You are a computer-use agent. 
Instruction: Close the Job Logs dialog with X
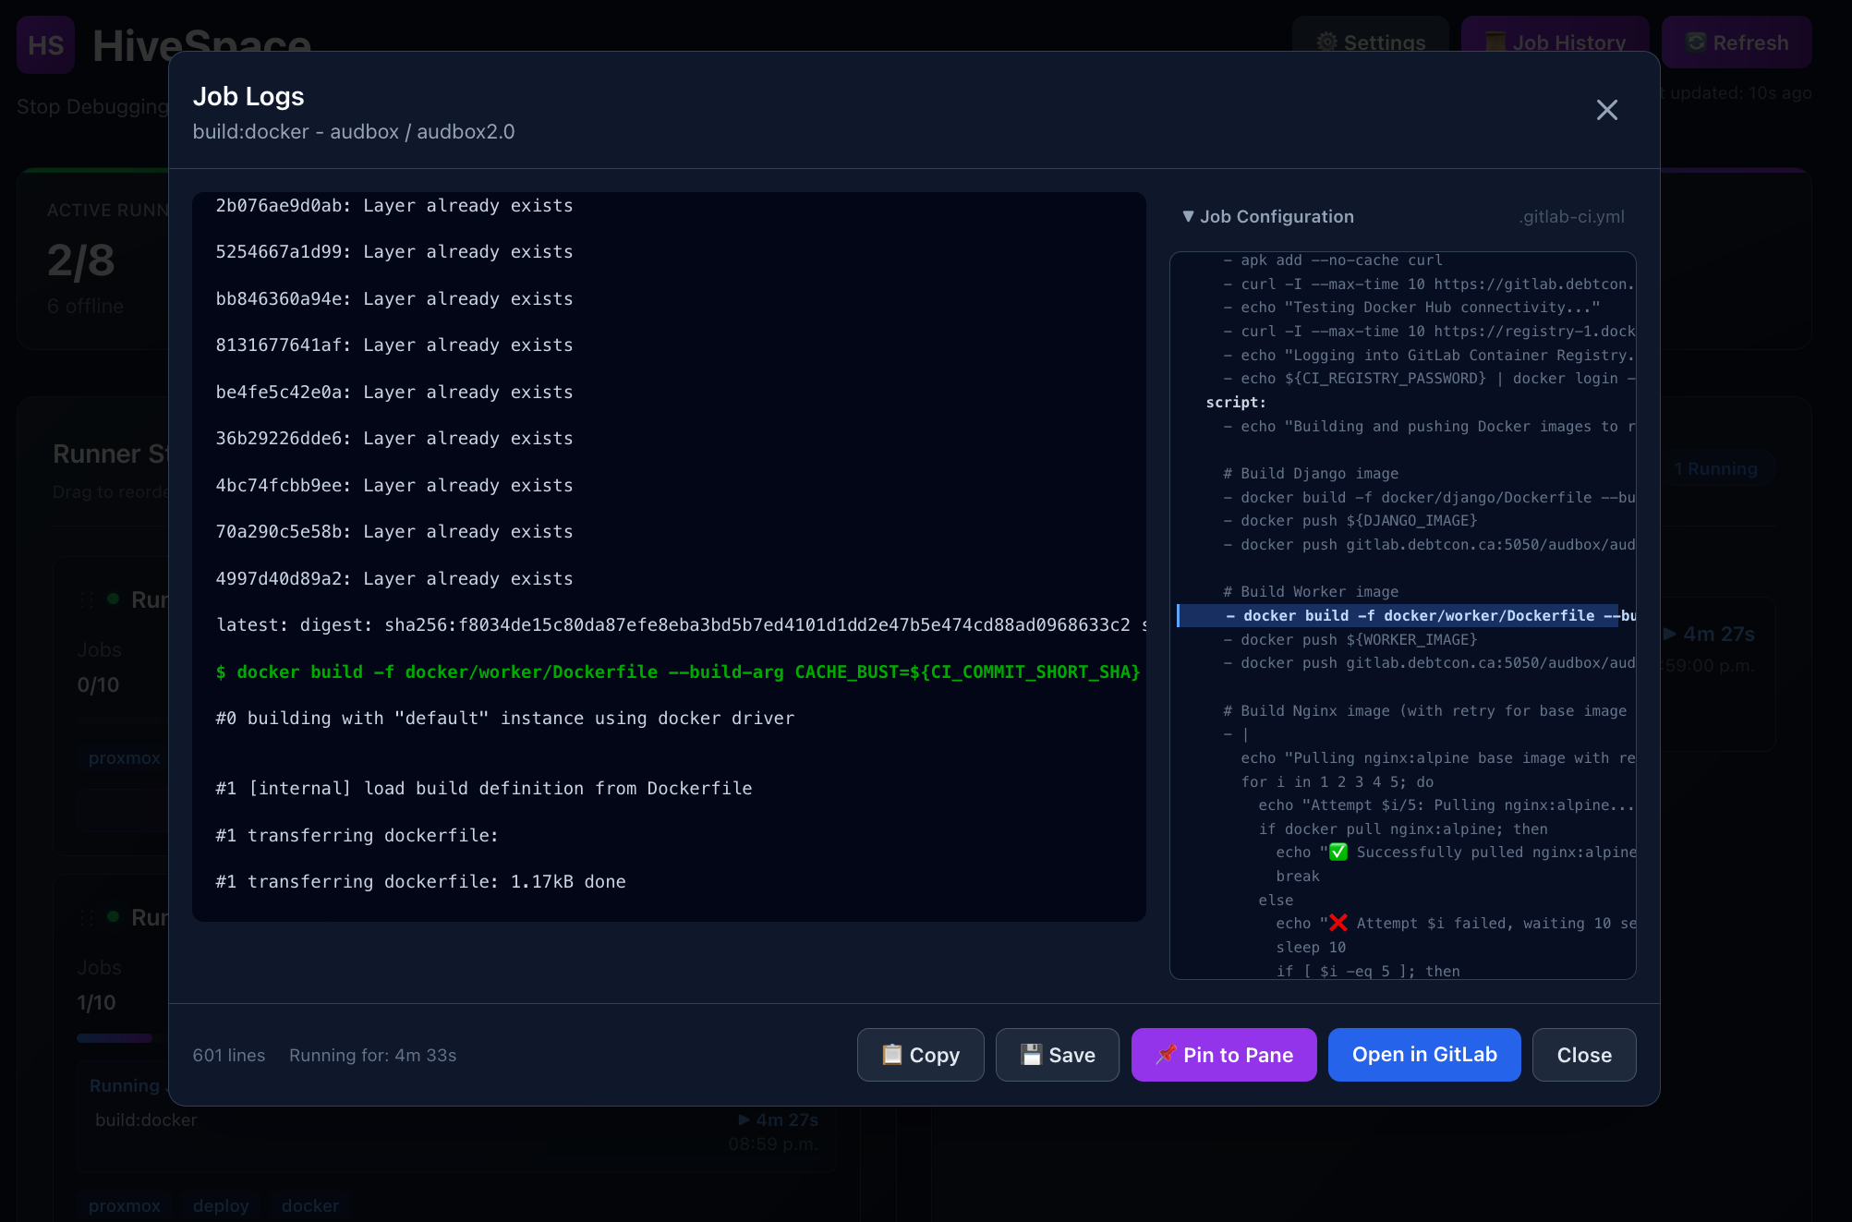1606,110
